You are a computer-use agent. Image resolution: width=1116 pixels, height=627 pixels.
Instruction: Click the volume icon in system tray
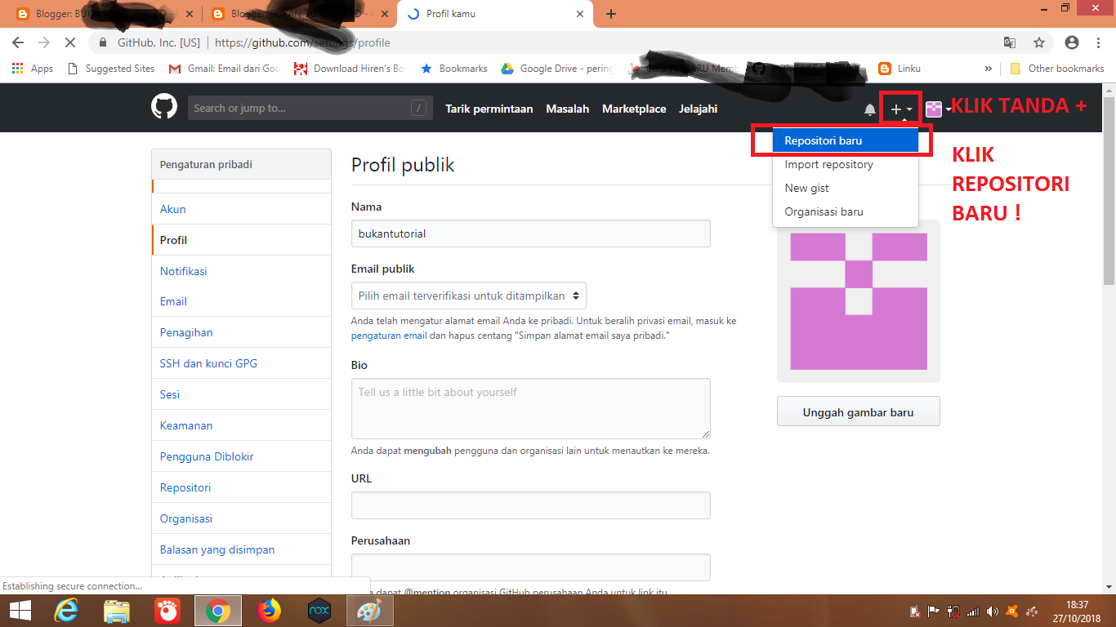pos(992,610)
